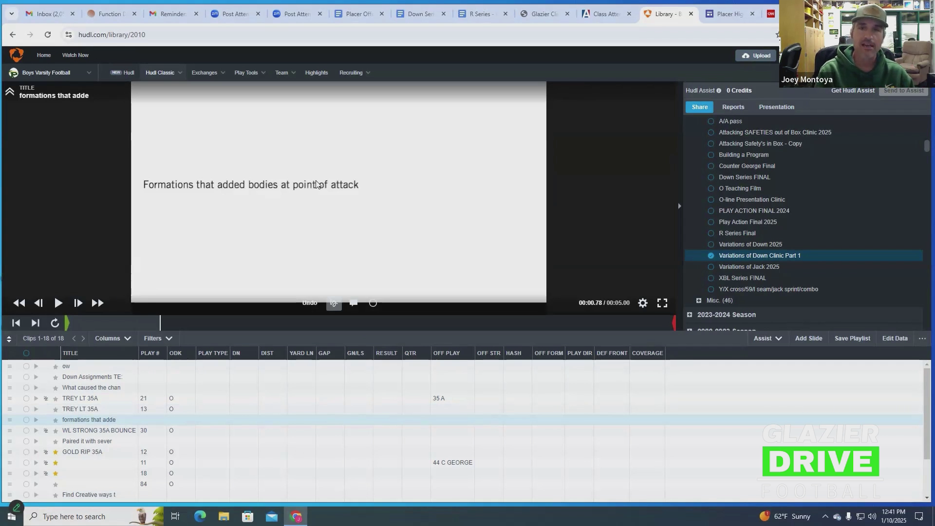This screenshot has width=935, height=526.
Task: Click the fast-forward double-arrow icon
Action: click(x=97, y=303)
